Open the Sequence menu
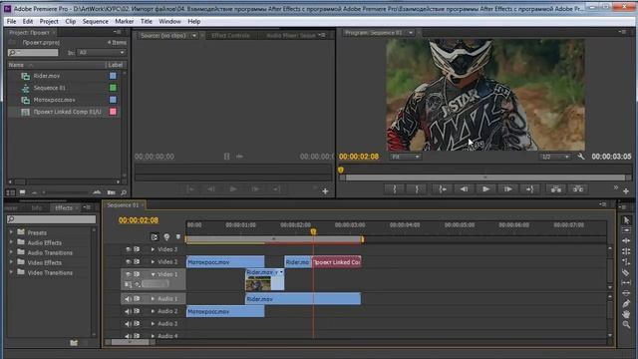 96,21
